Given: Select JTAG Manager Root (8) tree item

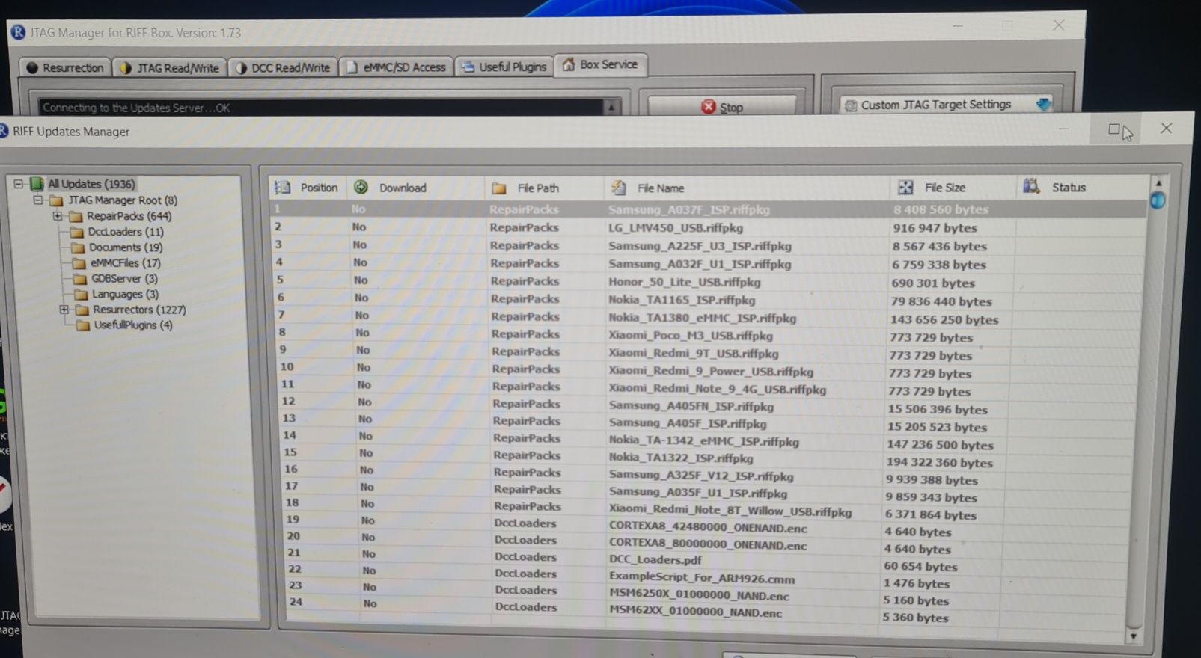Looking at the screenshot, I should [x=123, y=200].
